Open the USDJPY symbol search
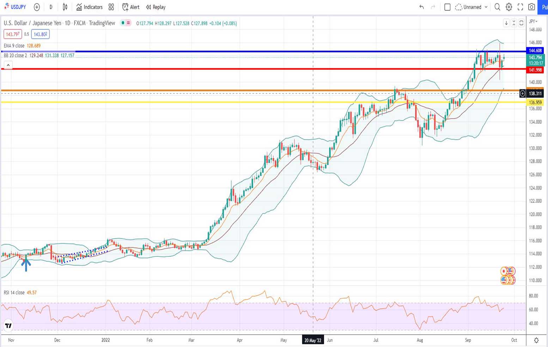The image size is (548, 347). tap(15, 7)
